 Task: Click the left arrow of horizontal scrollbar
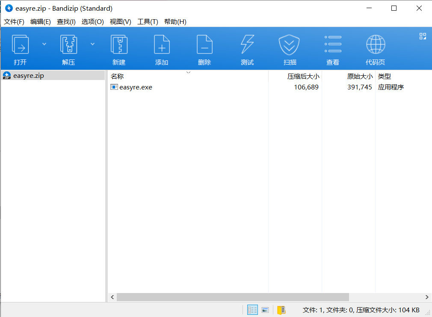coord(112,297)
